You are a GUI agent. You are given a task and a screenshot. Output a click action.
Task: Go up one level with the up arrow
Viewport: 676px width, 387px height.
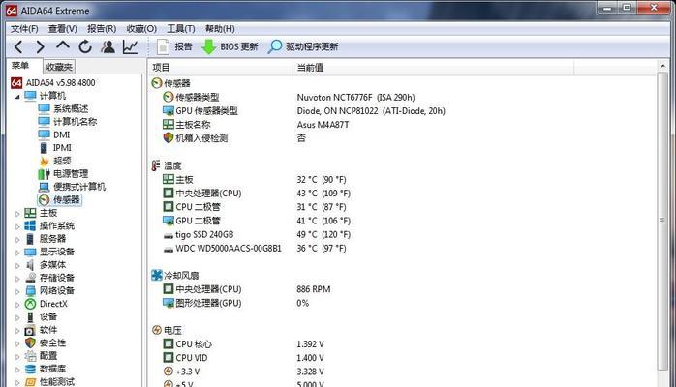(63, 45)
